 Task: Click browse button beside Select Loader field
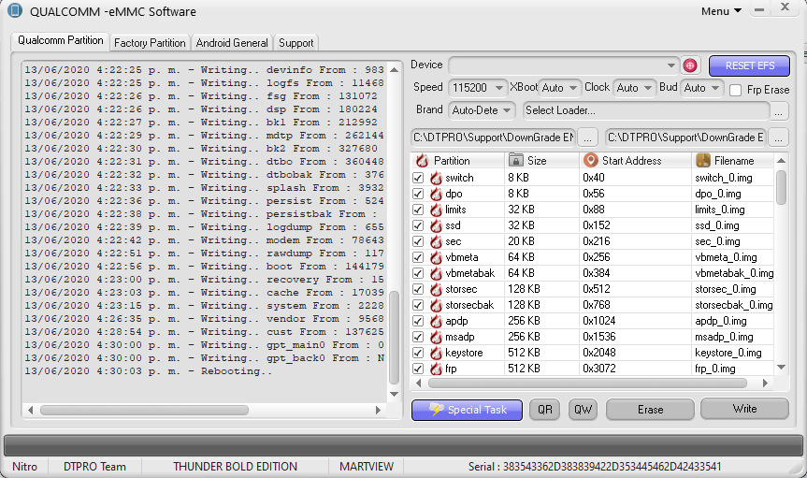[x=779, y=110]
